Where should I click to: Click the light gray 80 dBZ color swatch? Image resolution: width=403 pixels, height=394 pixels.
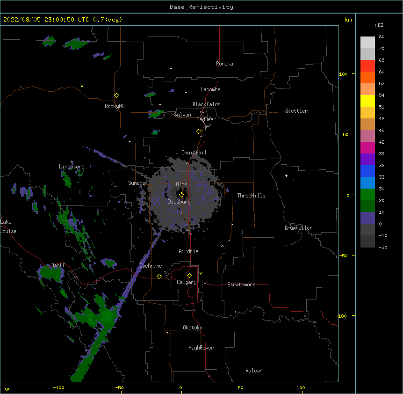click(367, 43)
